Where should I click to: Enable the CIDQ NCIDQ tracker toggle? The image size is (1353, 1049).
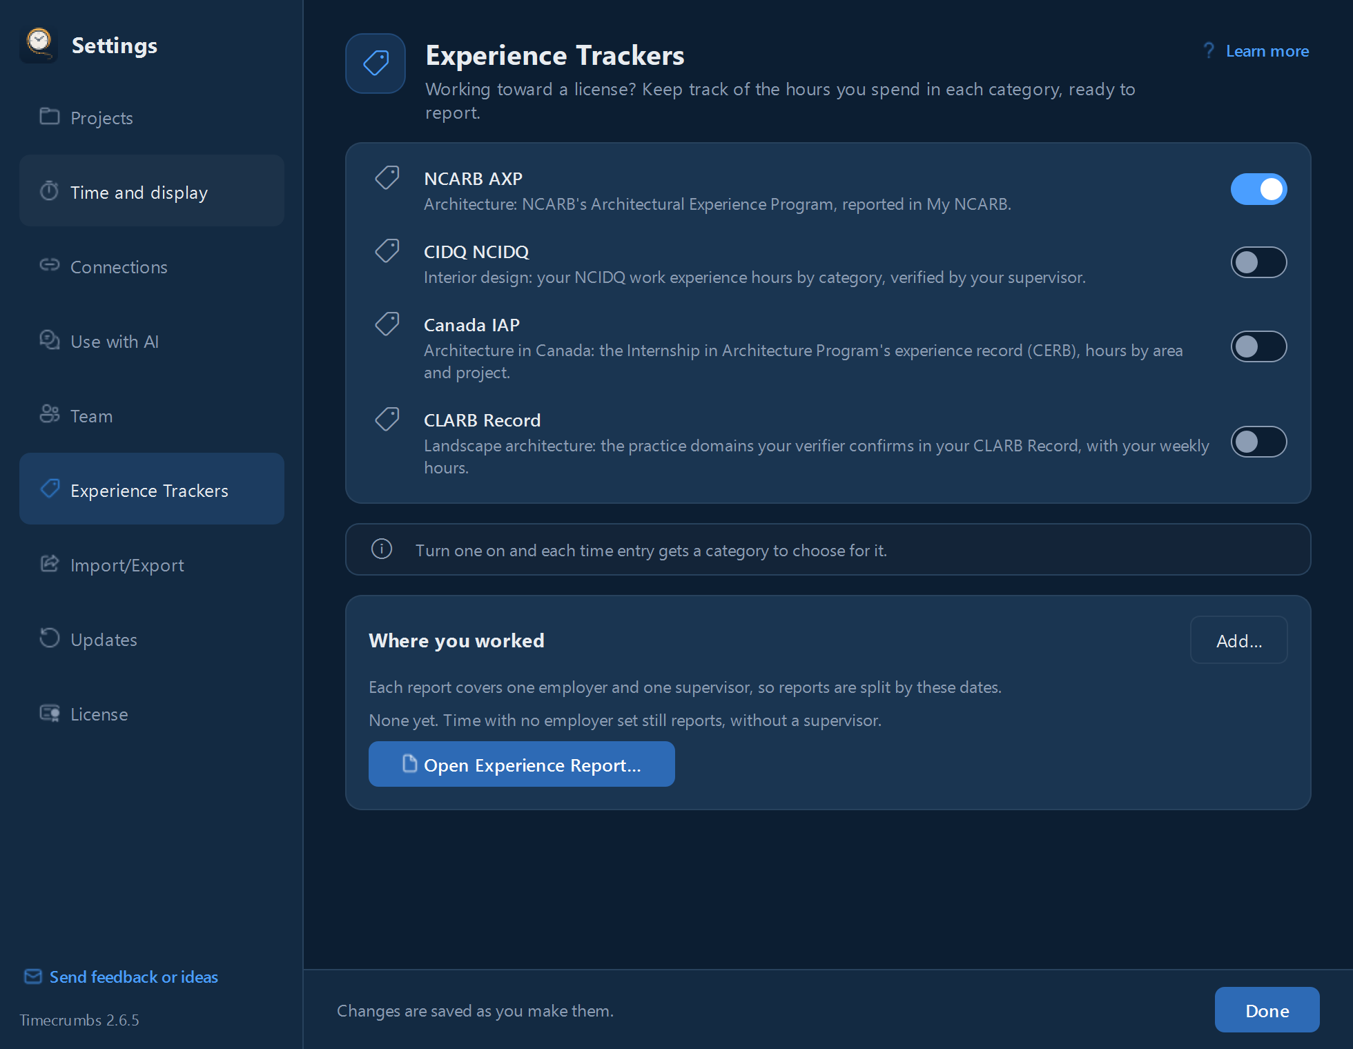tap(1258, 262)
